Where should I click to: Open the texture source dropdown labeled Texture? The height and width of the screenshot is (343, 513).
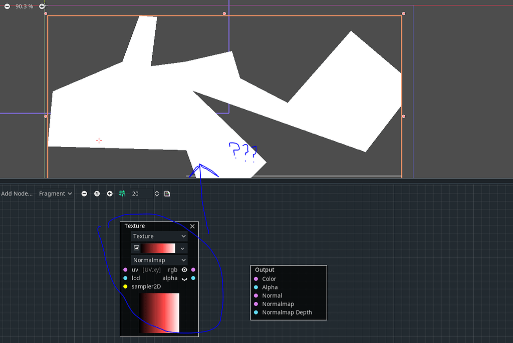159,236
